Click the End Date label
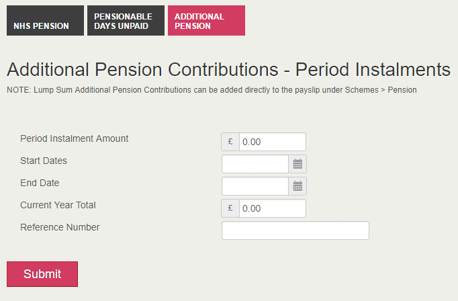 40,183
